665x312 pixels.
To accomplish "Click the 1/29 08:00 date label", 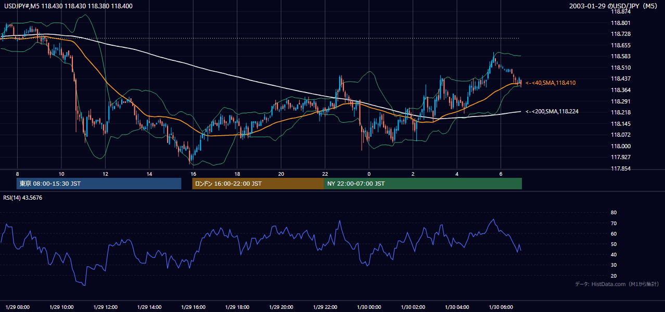I will (x=18, y=307).
